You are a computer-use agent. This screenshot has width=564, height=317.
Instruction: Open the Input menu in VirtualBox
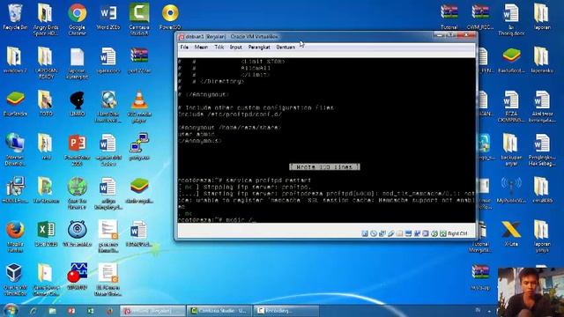pos(235,47)
